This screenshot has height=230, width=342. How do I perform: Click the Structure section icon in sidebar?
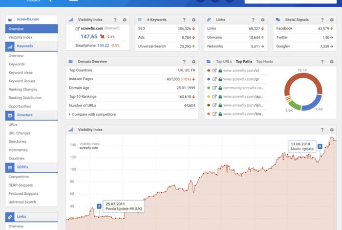pyautogui.click(x=10, y=115)
